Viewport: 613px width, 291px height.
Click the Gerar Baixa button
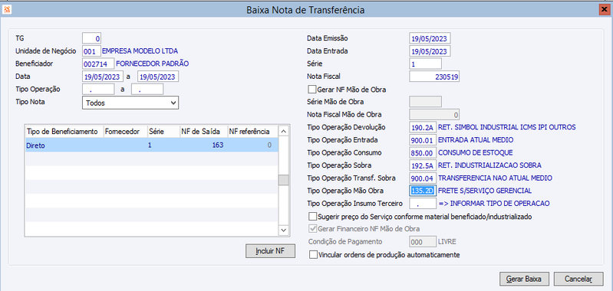(x=524, y=280)
